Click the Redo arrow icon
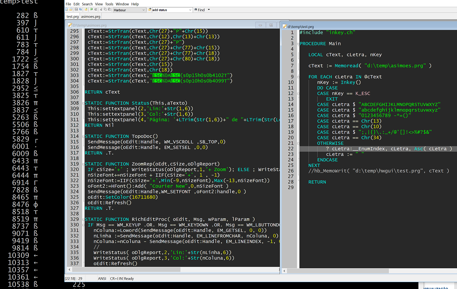This screenshot has height=289, width=457. point(95,10)
